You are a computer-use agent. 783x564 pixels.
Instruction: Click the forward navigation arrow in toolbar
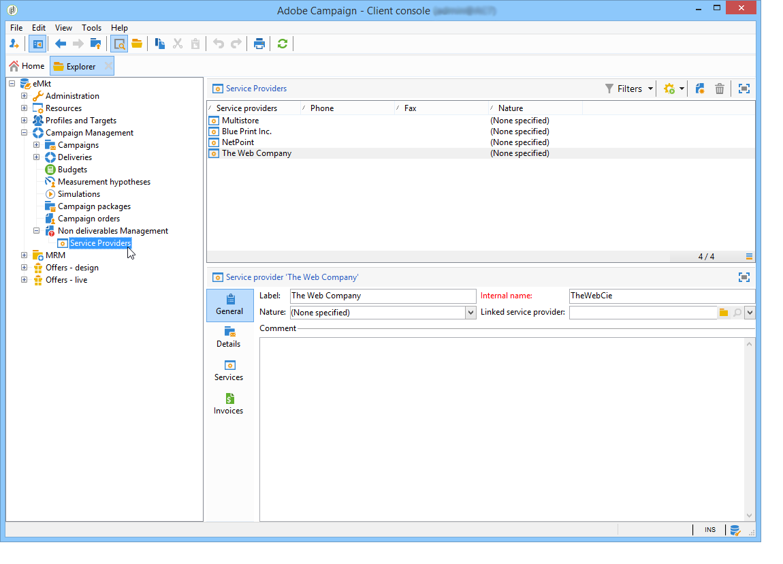pos(78,44)
